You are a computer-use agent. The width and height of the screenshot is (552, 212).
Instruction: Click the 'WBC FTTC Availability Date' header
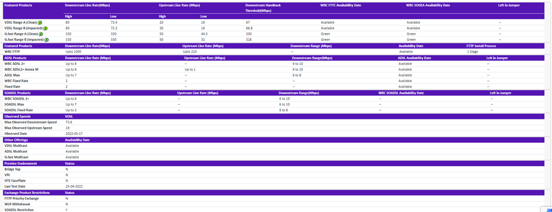pyautogui.click(x=341, y=6)
